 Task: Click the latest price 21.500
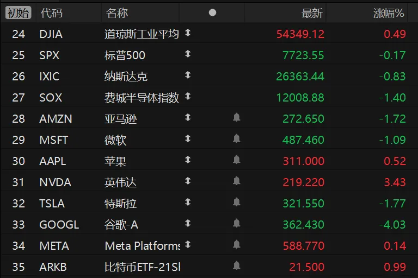click(x=306, y=267)
